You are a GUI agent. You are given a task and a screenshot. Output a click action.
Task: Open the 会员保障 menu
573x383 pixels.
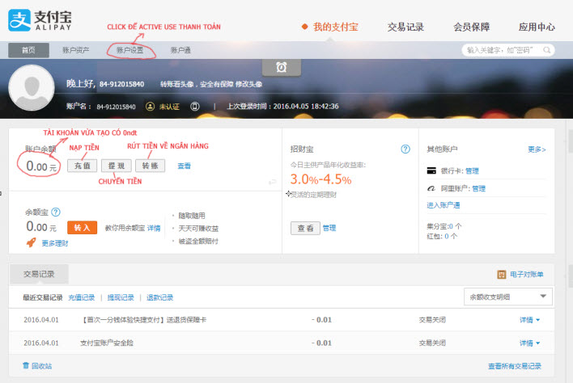[471, 27]
